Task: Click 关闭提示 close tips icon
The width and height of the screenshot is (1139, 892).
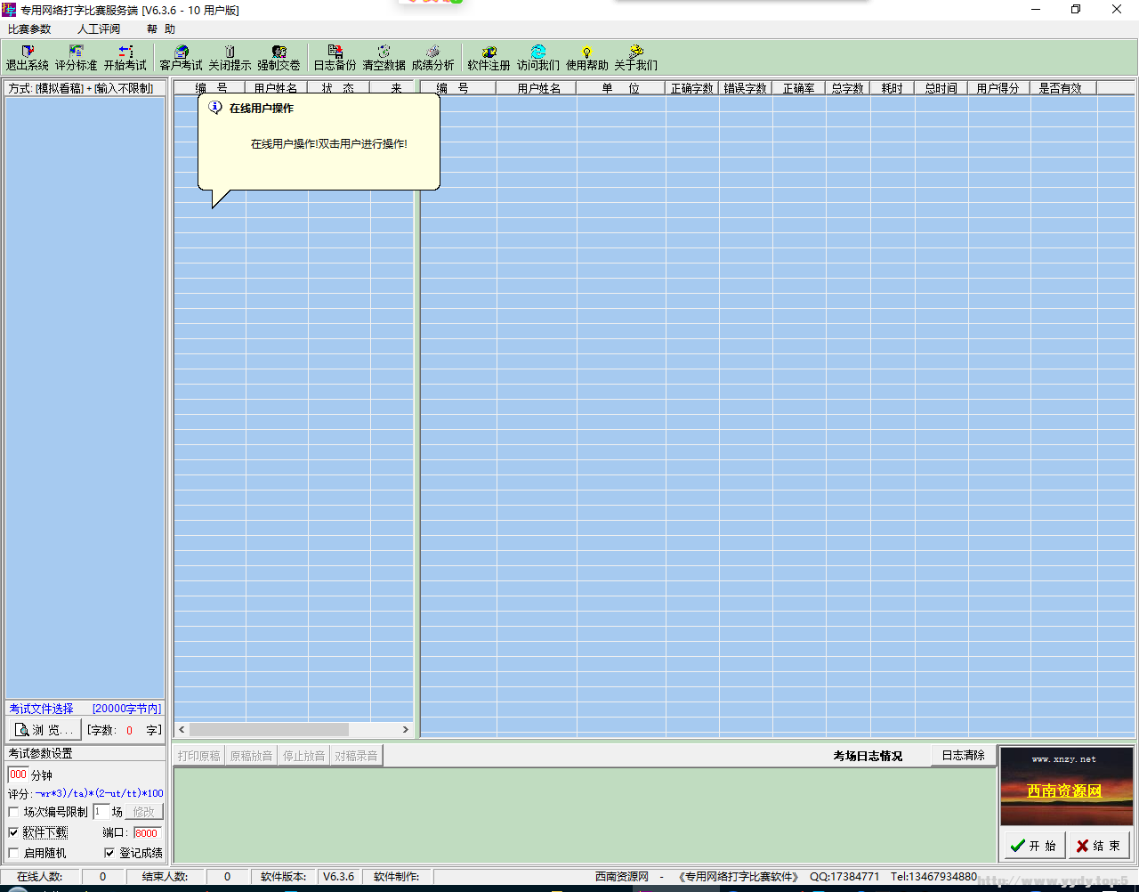Action: point(230,58)
